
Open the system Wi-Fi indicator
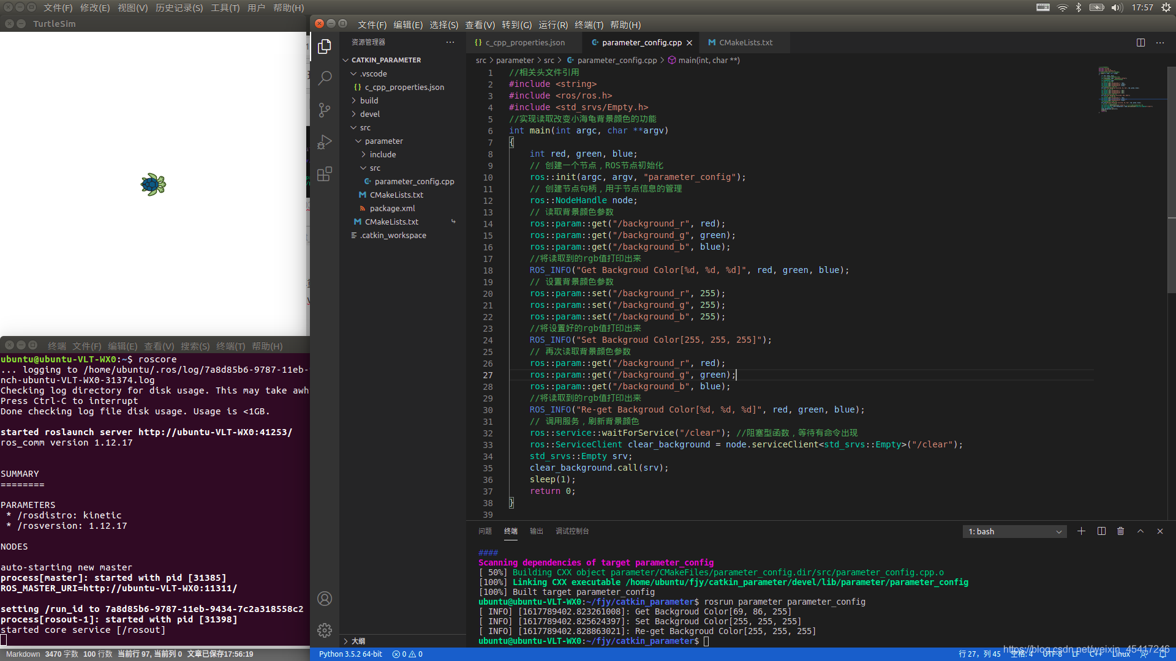(1063, 7)
